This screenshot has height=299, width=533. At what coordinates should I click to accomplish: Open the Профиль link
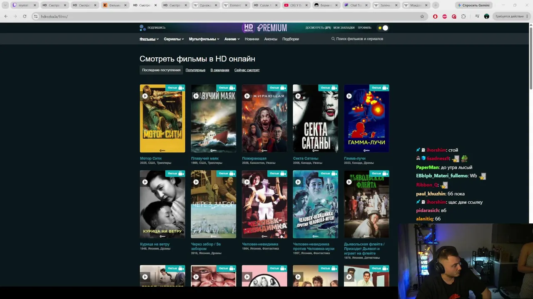[364, 28]
